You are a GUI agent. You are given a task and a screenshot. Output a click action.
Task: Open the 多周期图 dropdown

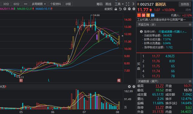(x=39, y=4)
